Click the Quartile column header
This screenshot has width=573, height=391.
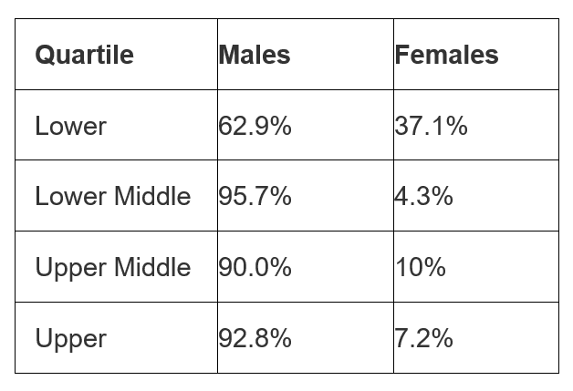(x=85, y=55)
